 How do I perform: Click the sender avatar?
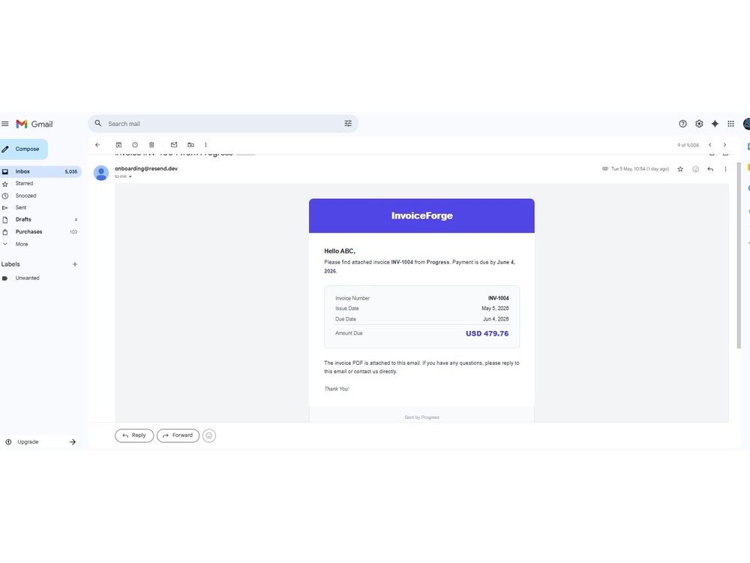(x=101, y=173)
